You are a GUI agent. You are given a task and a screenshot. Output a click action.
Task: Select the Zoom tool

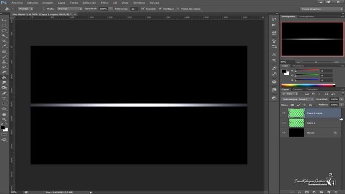pyautogui.click(x=4, y=120)
